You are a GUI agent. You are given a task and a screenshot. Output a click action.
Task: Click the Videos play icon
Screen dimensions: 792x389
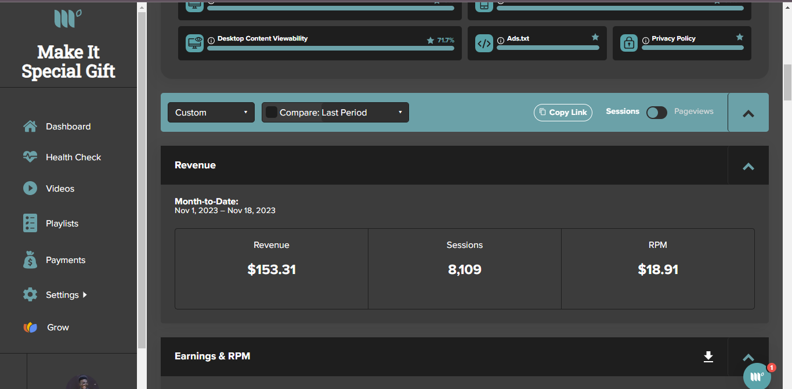(30, 189)
